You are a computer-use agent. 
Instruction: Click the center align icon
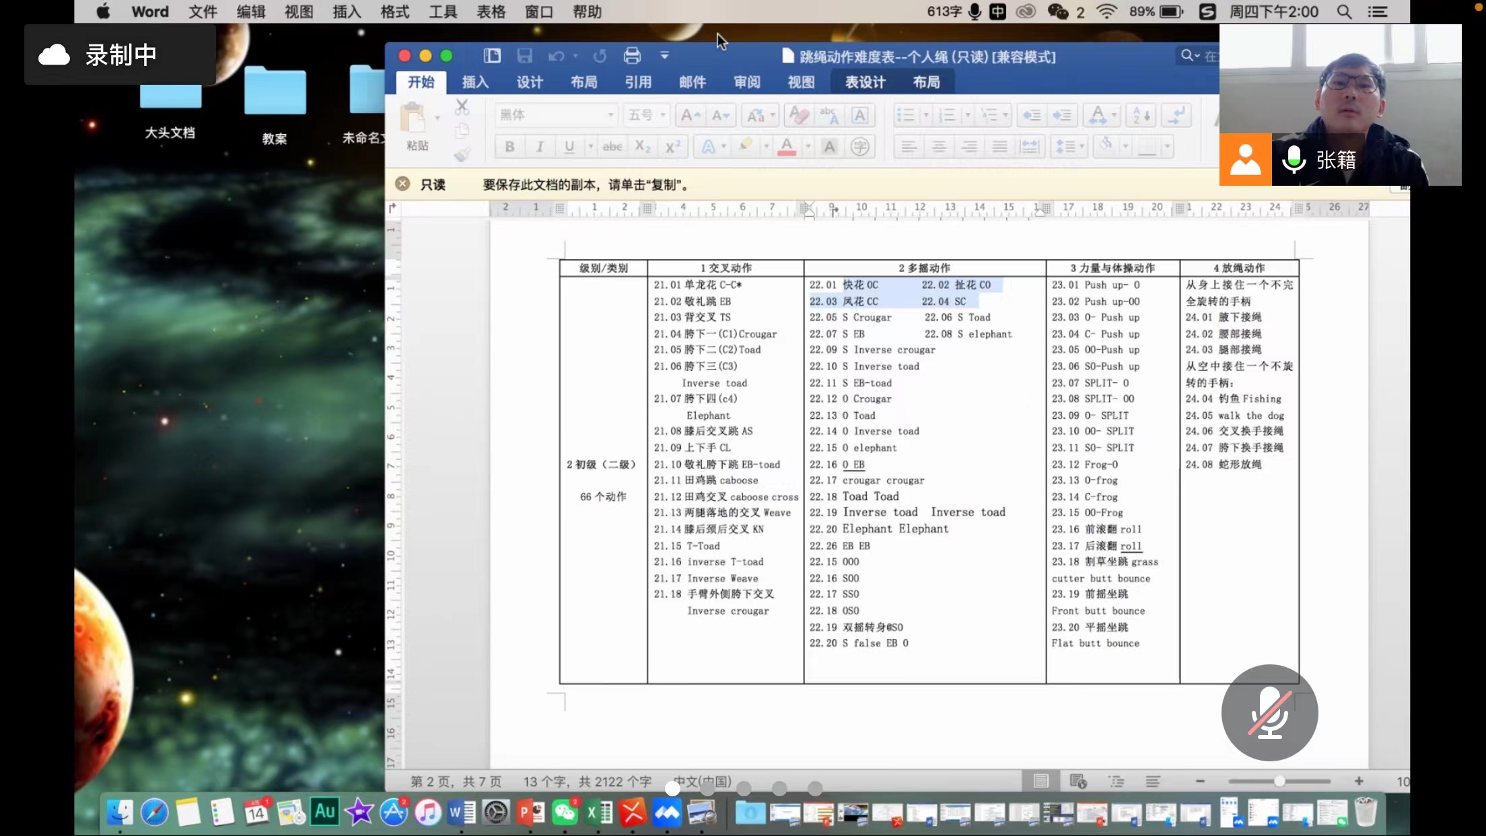coord(939,147)
